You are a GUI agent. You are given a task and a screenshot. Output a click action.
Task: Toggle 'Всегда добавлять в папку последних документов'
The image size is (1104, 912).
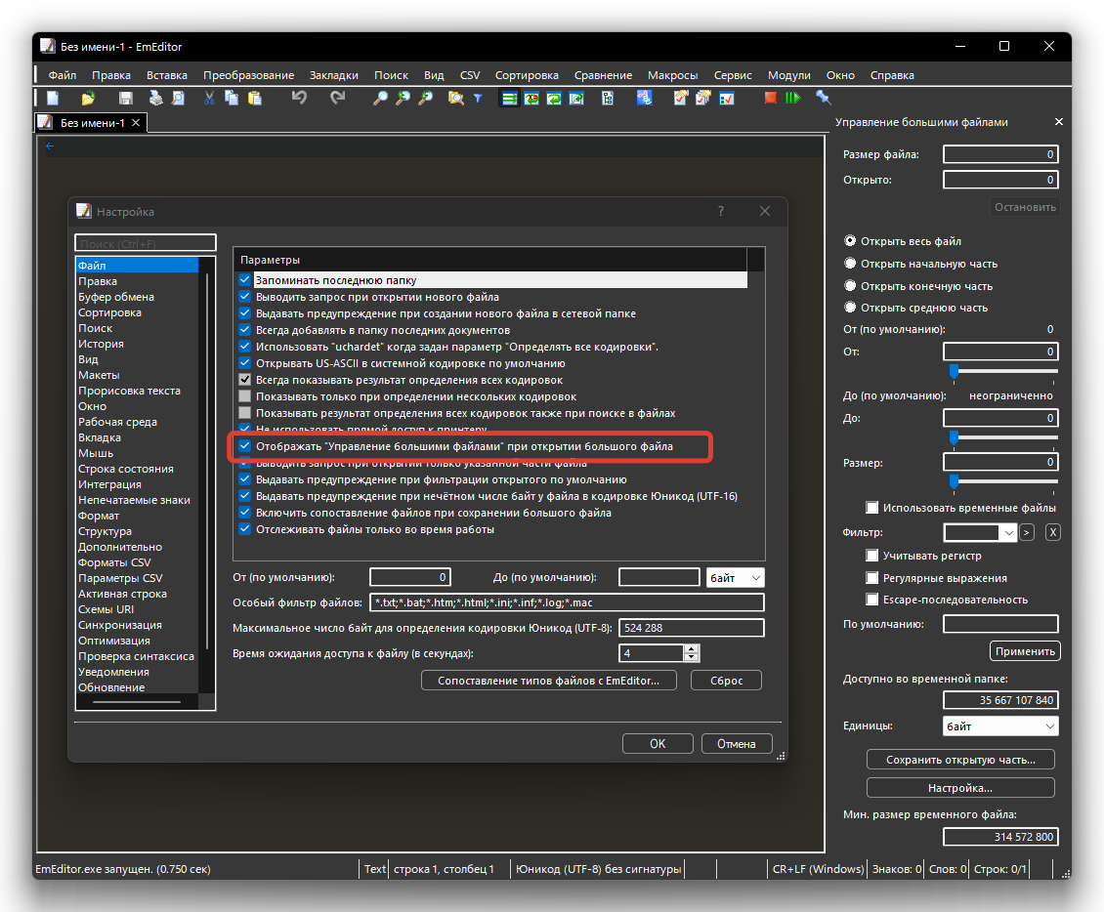tap(245, 329)
